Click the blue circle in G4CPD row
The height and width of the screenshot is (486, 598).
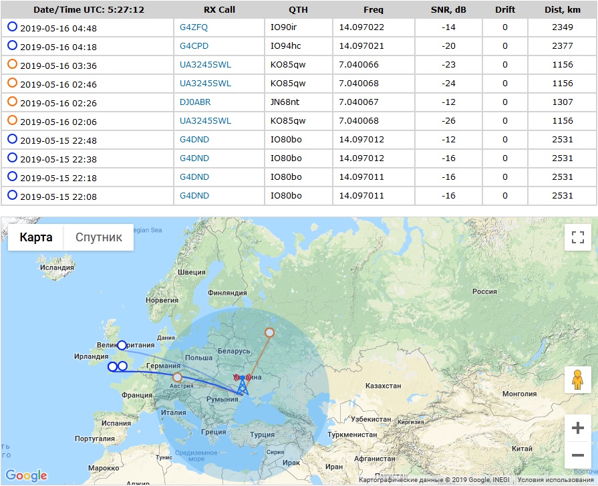point(12,46)
